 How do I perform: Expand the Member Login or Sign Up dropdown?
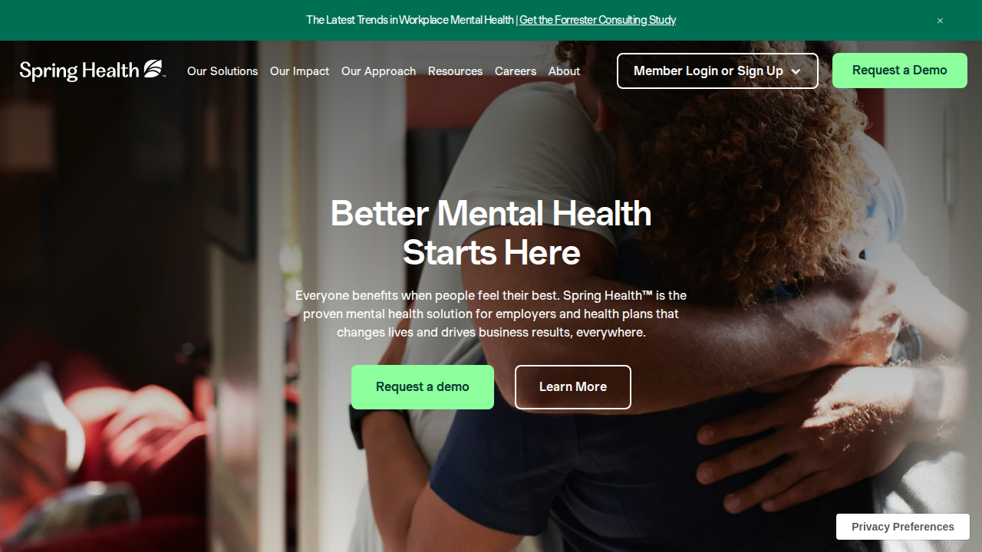point(717,71)
